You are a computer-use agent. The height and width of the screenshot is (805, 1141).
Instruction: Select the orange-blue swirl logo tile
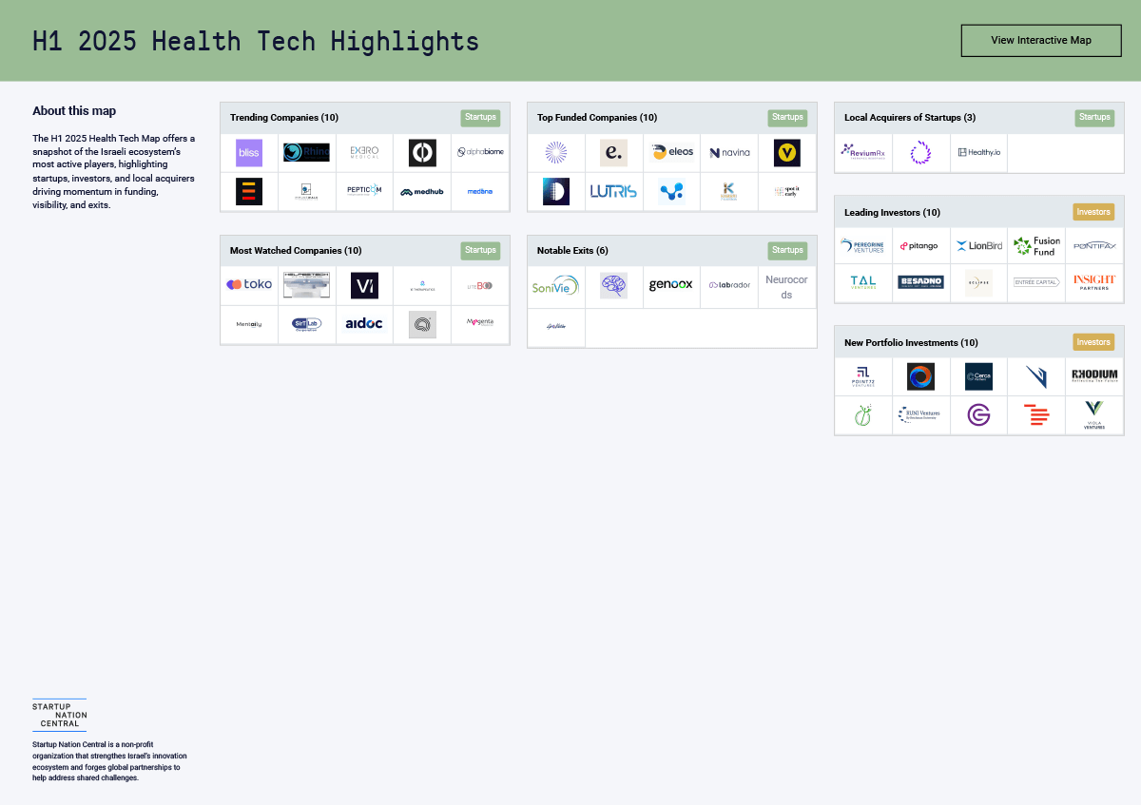pos(920,376)
